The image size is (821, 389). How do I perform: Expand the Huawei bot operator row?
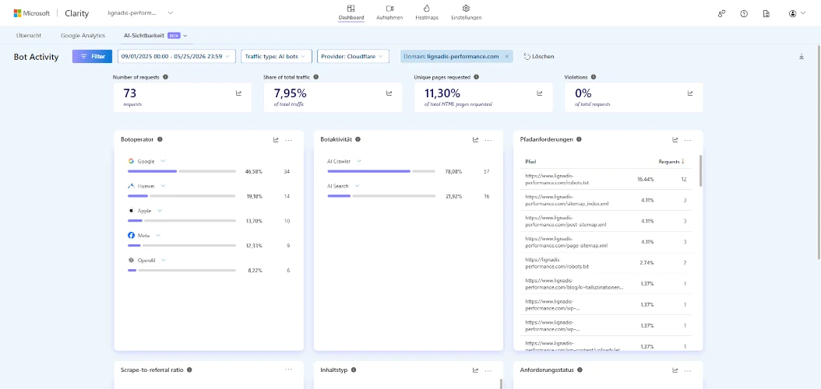(164, 186)
